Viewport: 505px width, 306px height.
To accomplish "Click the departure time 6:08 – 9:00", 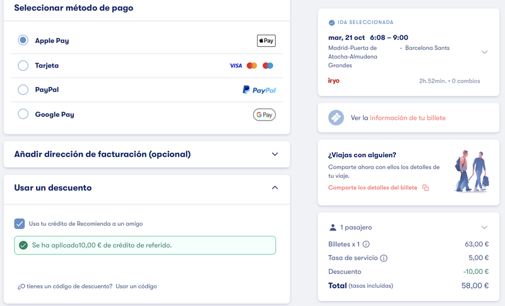I will [389, 38].
